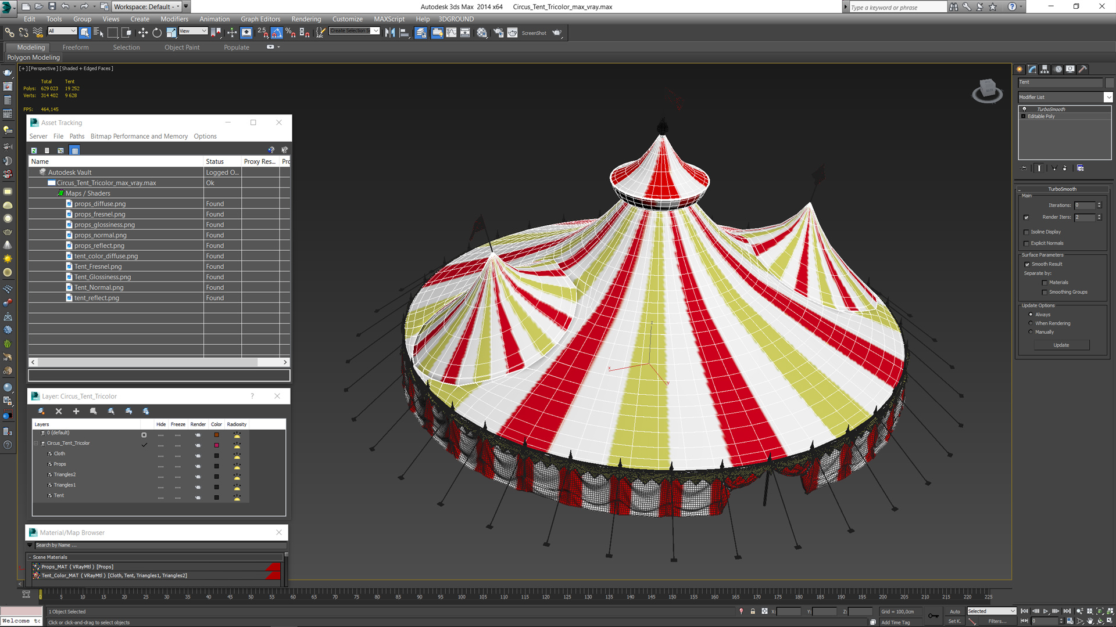Delete highlighted layer X icon

click(x=59, y=411)
